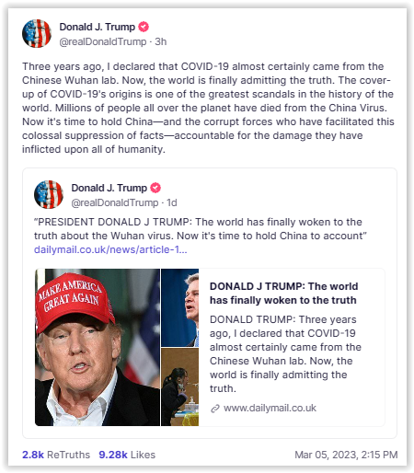Open the quoted post's Donald J. Trump name

pyautogui.click(x=109, y=188)
